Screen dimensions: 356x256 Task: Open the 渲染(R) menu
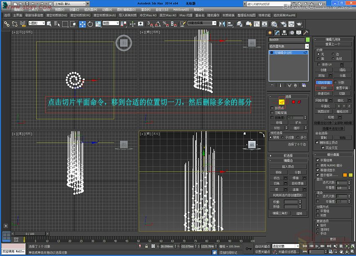click(145, 10)
